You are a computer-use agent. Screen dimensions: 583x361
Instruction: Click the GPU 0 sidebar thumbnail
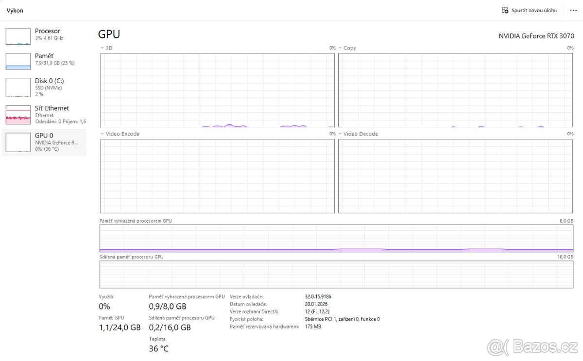point(17,142)
